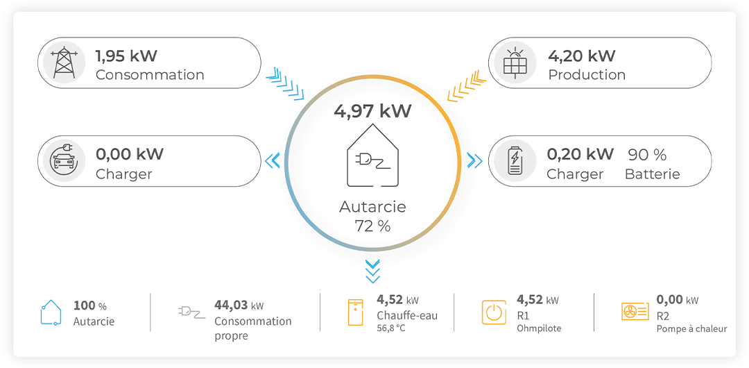Click the 56,8 °C temperature reading
749x368 pixels.
[x=390, y=328]
